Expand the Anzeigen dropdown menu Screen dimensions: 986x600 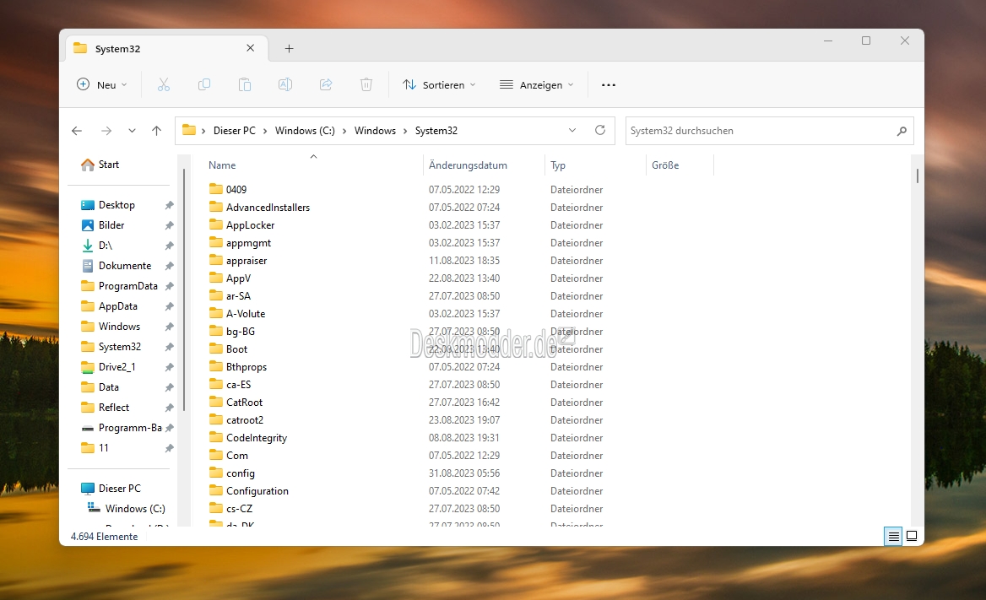536,85
